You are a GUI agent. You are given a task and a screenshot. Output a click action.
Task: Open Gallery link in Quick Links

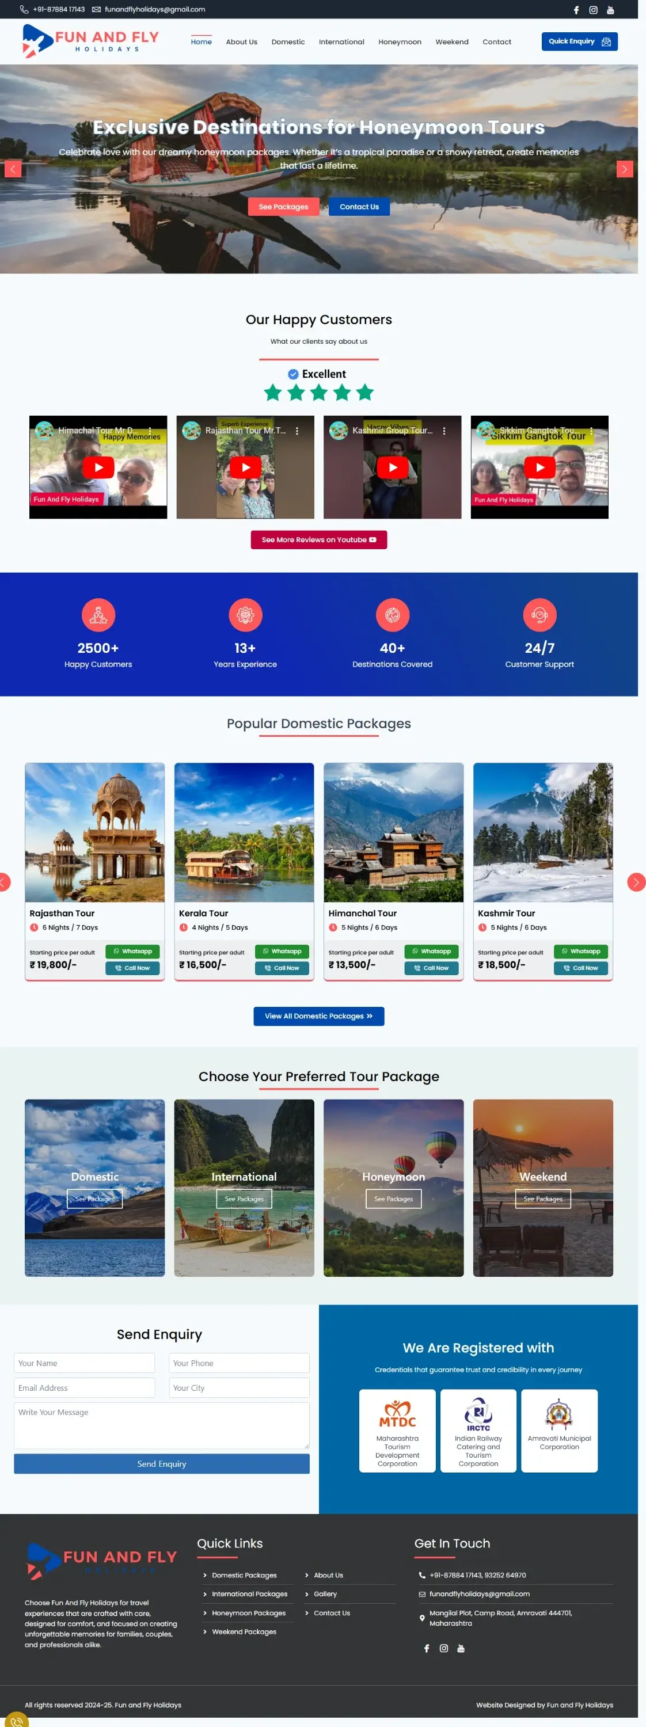pyautogui.click(x=325, y=1594)
